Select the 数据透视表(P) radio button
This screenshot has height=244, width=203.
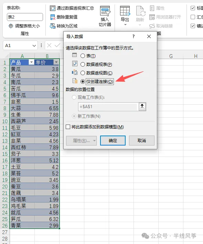[83, 65]
